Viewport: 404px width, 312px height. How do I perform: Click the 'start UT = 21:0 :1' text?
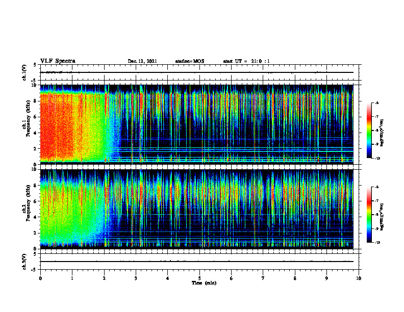tap(246, 61)
